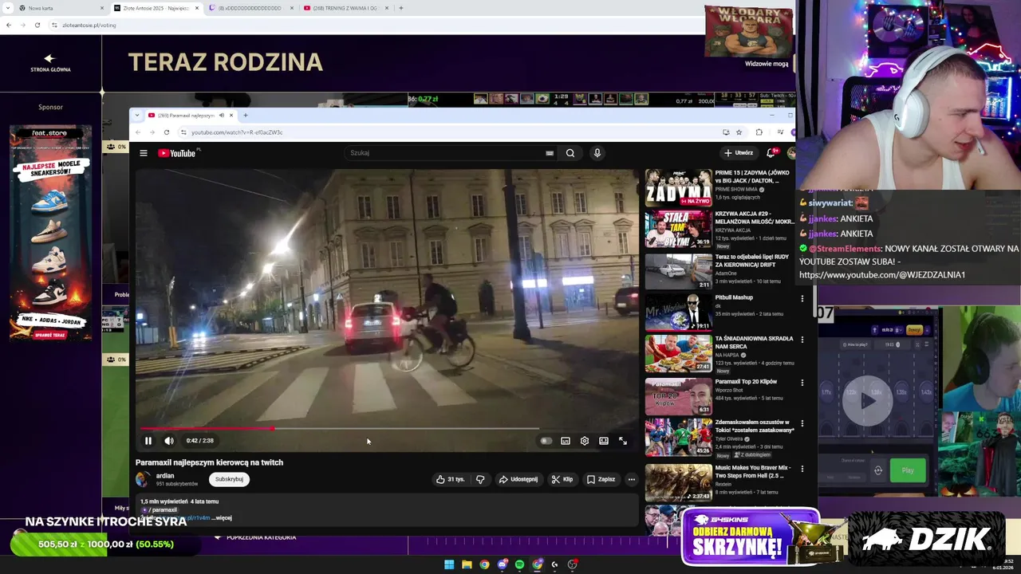This screenshot has width=1021, height=574.
Task: Click zloteantosie.pl/voting address bar
Action: point(89,25)
